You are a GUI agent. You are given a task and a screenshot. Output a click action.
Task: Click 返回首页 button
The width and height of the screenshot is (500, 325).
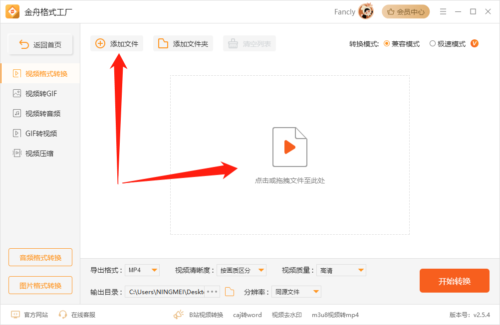40,44
